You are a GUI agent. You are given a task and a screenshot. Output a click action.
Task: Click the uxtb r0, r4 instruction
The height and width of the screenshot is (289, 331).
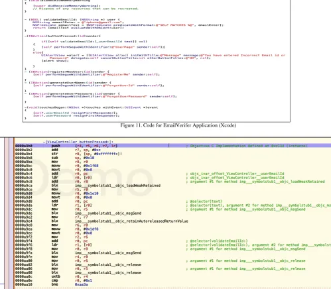click(52, 276)
